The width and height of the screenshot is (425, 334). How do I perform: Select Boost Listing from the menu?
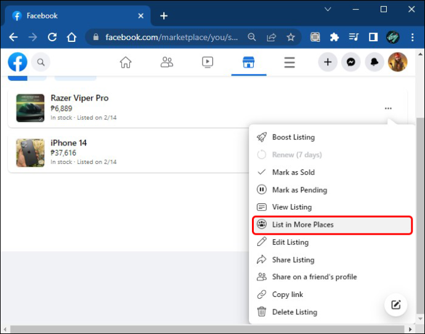332,137
